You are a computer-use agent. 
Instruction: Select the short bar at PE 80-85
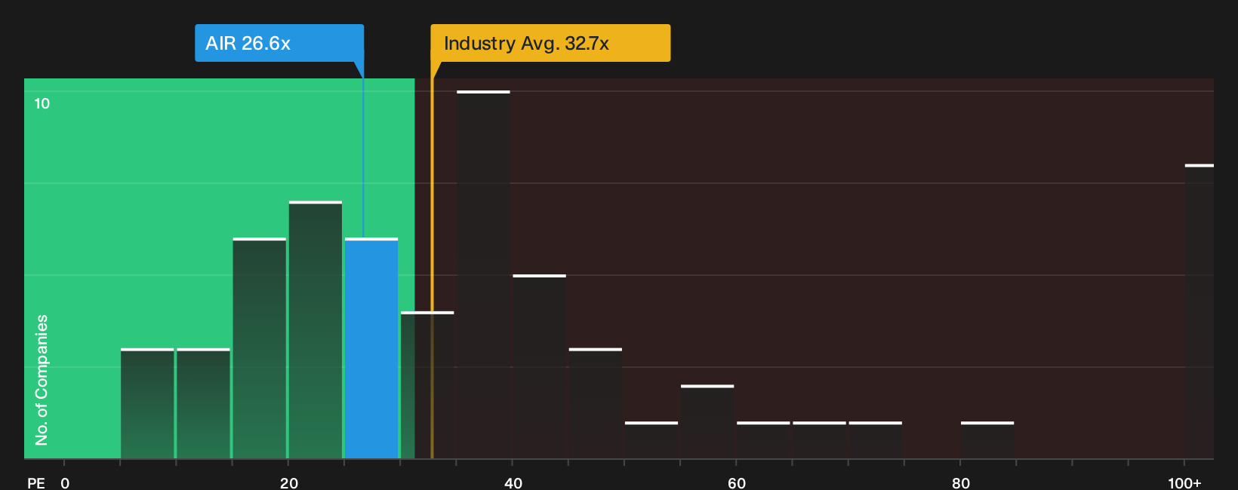click(987, 440)
